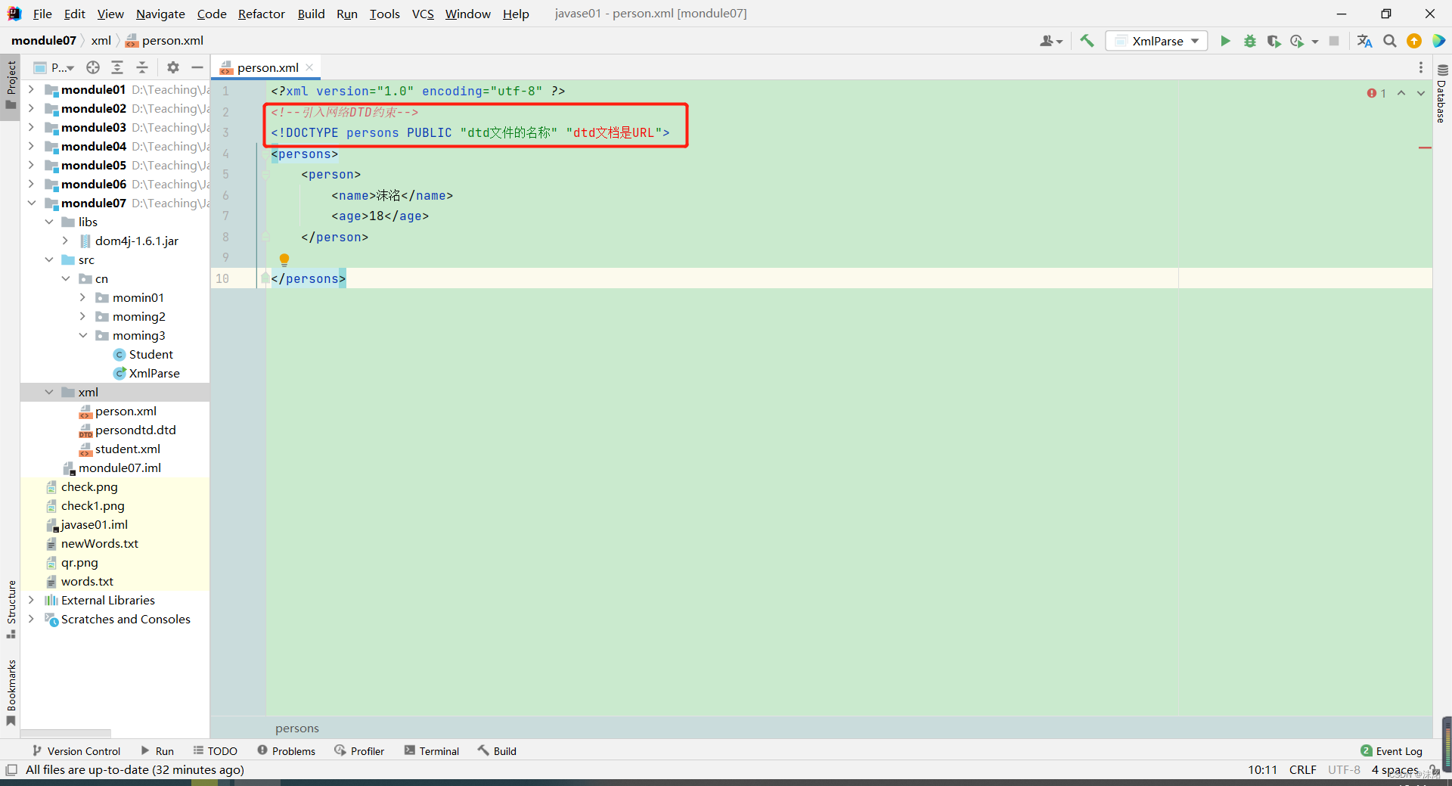Image resolution: width=1452 pixels, height=786 pixels.
Task: Open the XmlParse run configuration dropdown
Action: click(x=1156, y=41)
